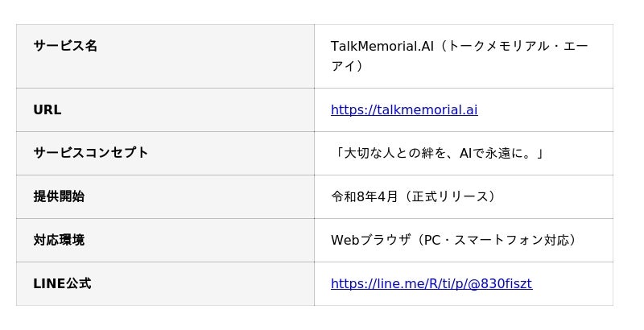Click the Webブラウザ text
The width and height of the screenshot is (644, 330).
tap(371, 240)
